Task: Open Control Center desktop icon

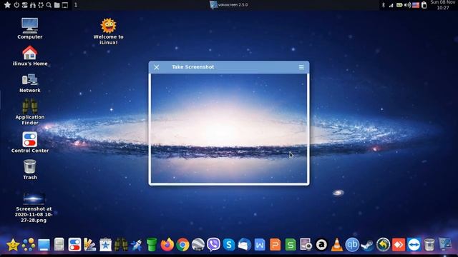Action: point(30,142)
